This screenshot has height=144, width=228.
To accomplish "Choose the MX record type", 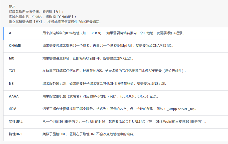I will click(116, 59).
